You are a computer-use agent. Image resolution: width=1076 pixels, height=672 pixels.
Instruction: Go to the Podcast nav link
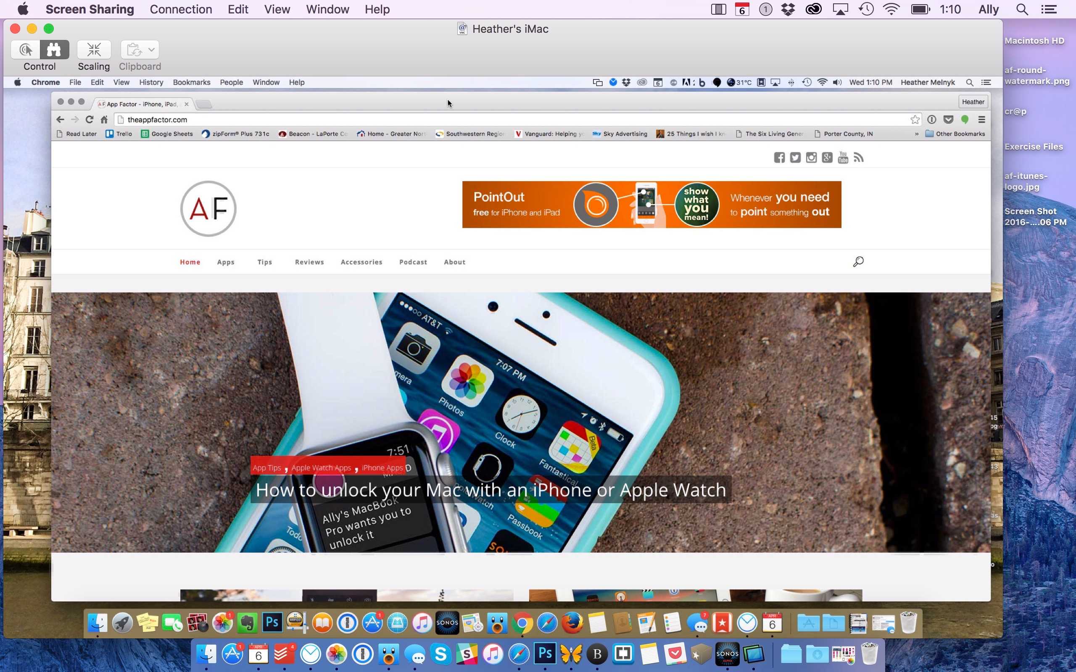click(413, 262)
